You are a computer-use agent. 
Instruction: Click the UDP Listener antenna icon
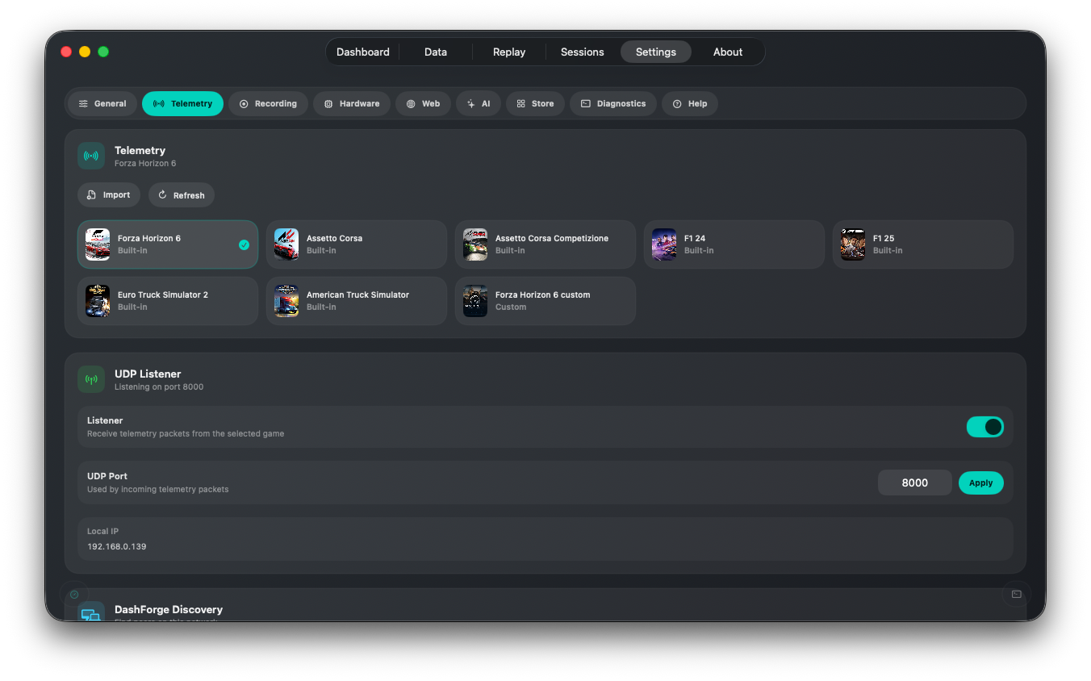[x=91, y=379]
